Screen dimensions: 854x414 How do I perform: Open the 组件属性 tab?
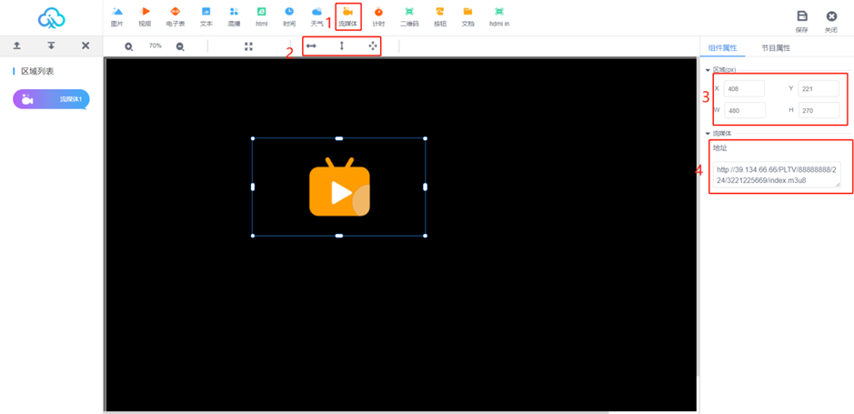click(x=722, y=47)
